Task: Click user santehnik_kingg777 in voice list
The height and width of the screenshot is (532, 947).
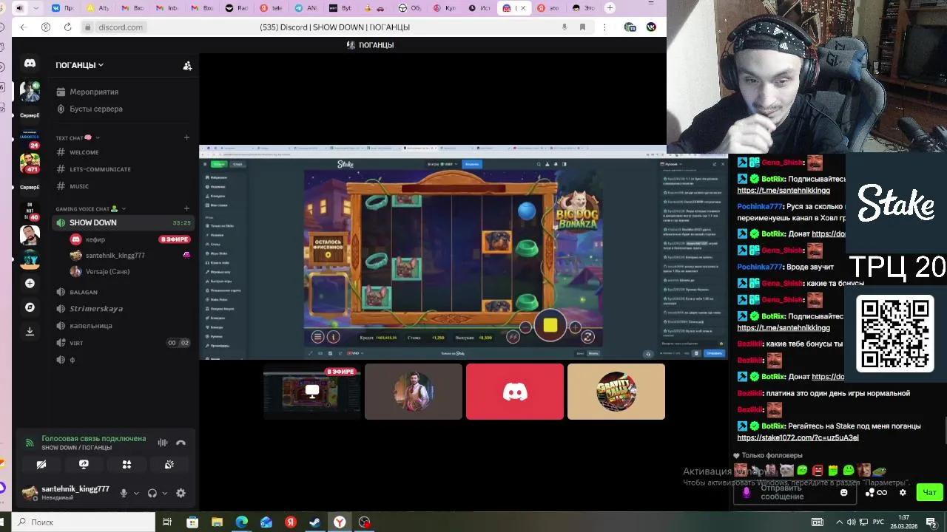Action: click(x=115, y=255)
